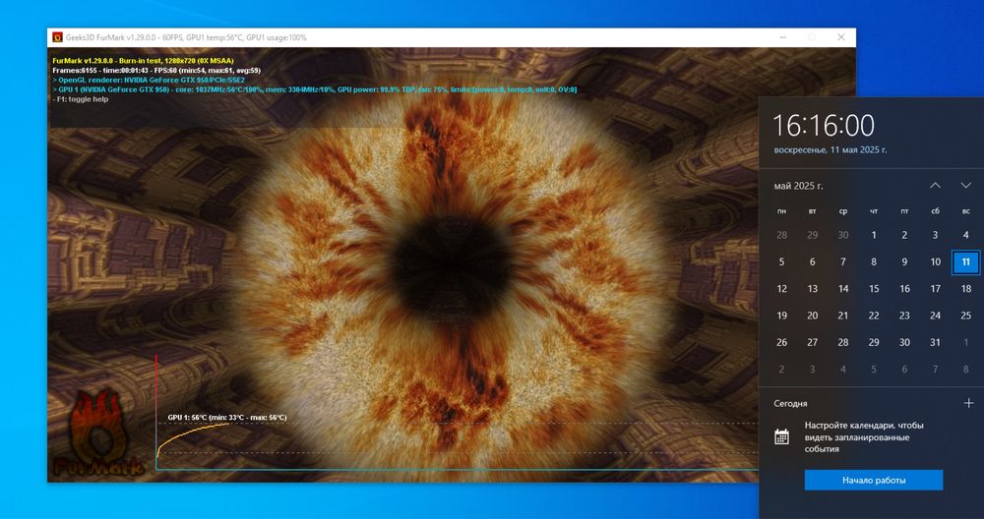The height and width of the screenshot is (519, 984).
Task: Select day 23 in the calendar
Action: tap(904, 316)
